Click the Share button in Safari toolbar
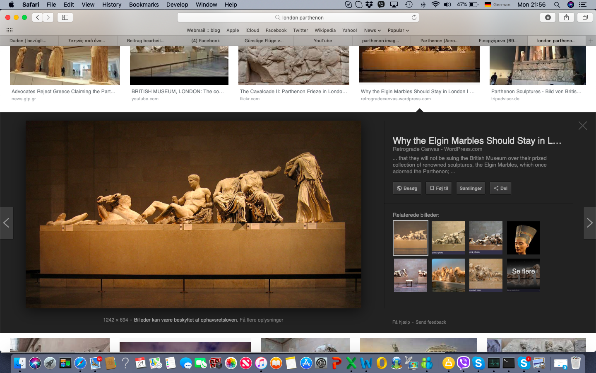Screen dimensions: 596x373 pos(566,17)
